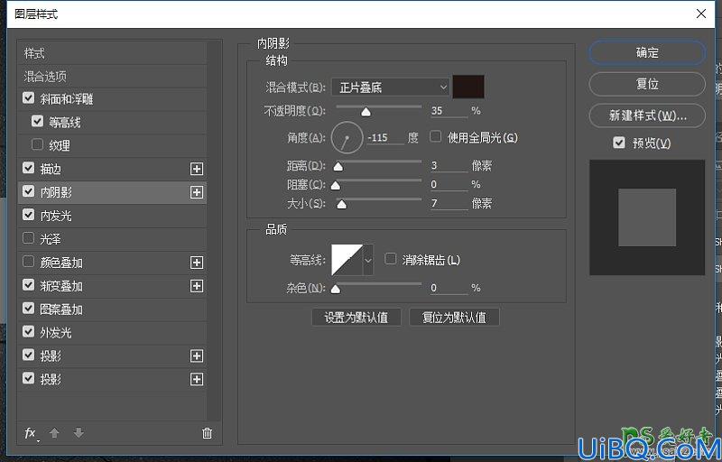
Task: Move effect up with arrow icon
Action: (x=54, y=432)
